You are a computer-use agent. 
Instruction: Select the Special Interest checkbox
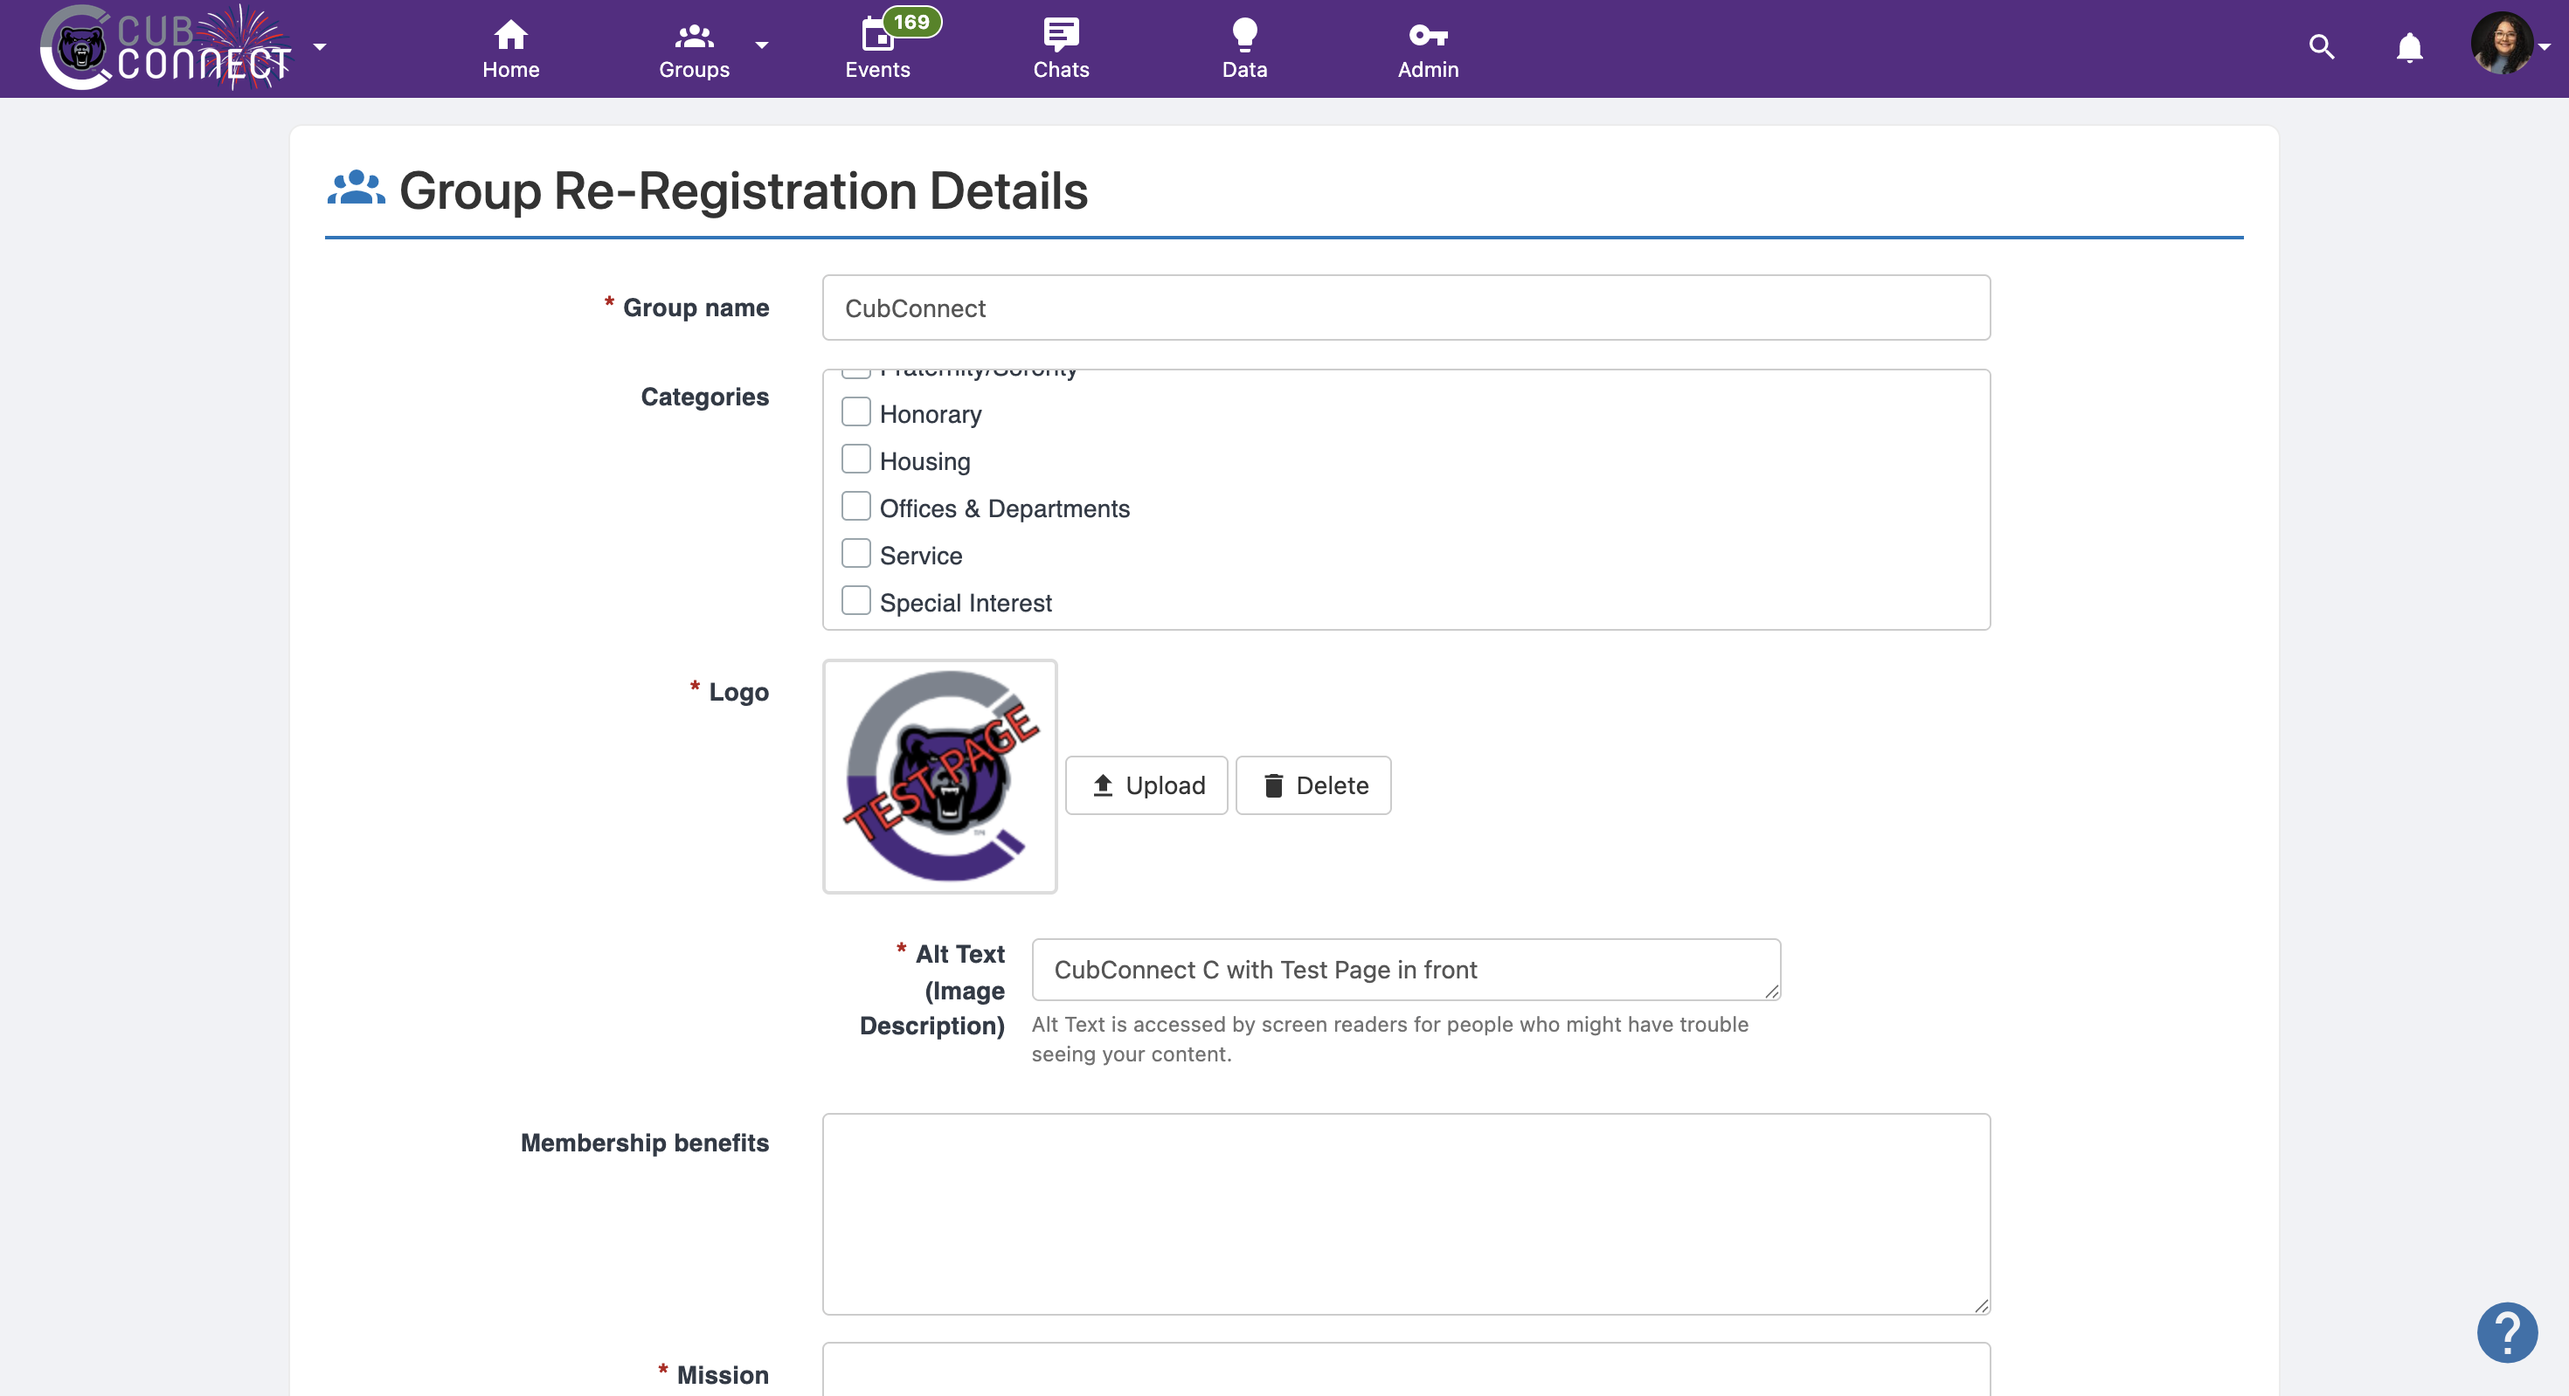click(855, 600)
